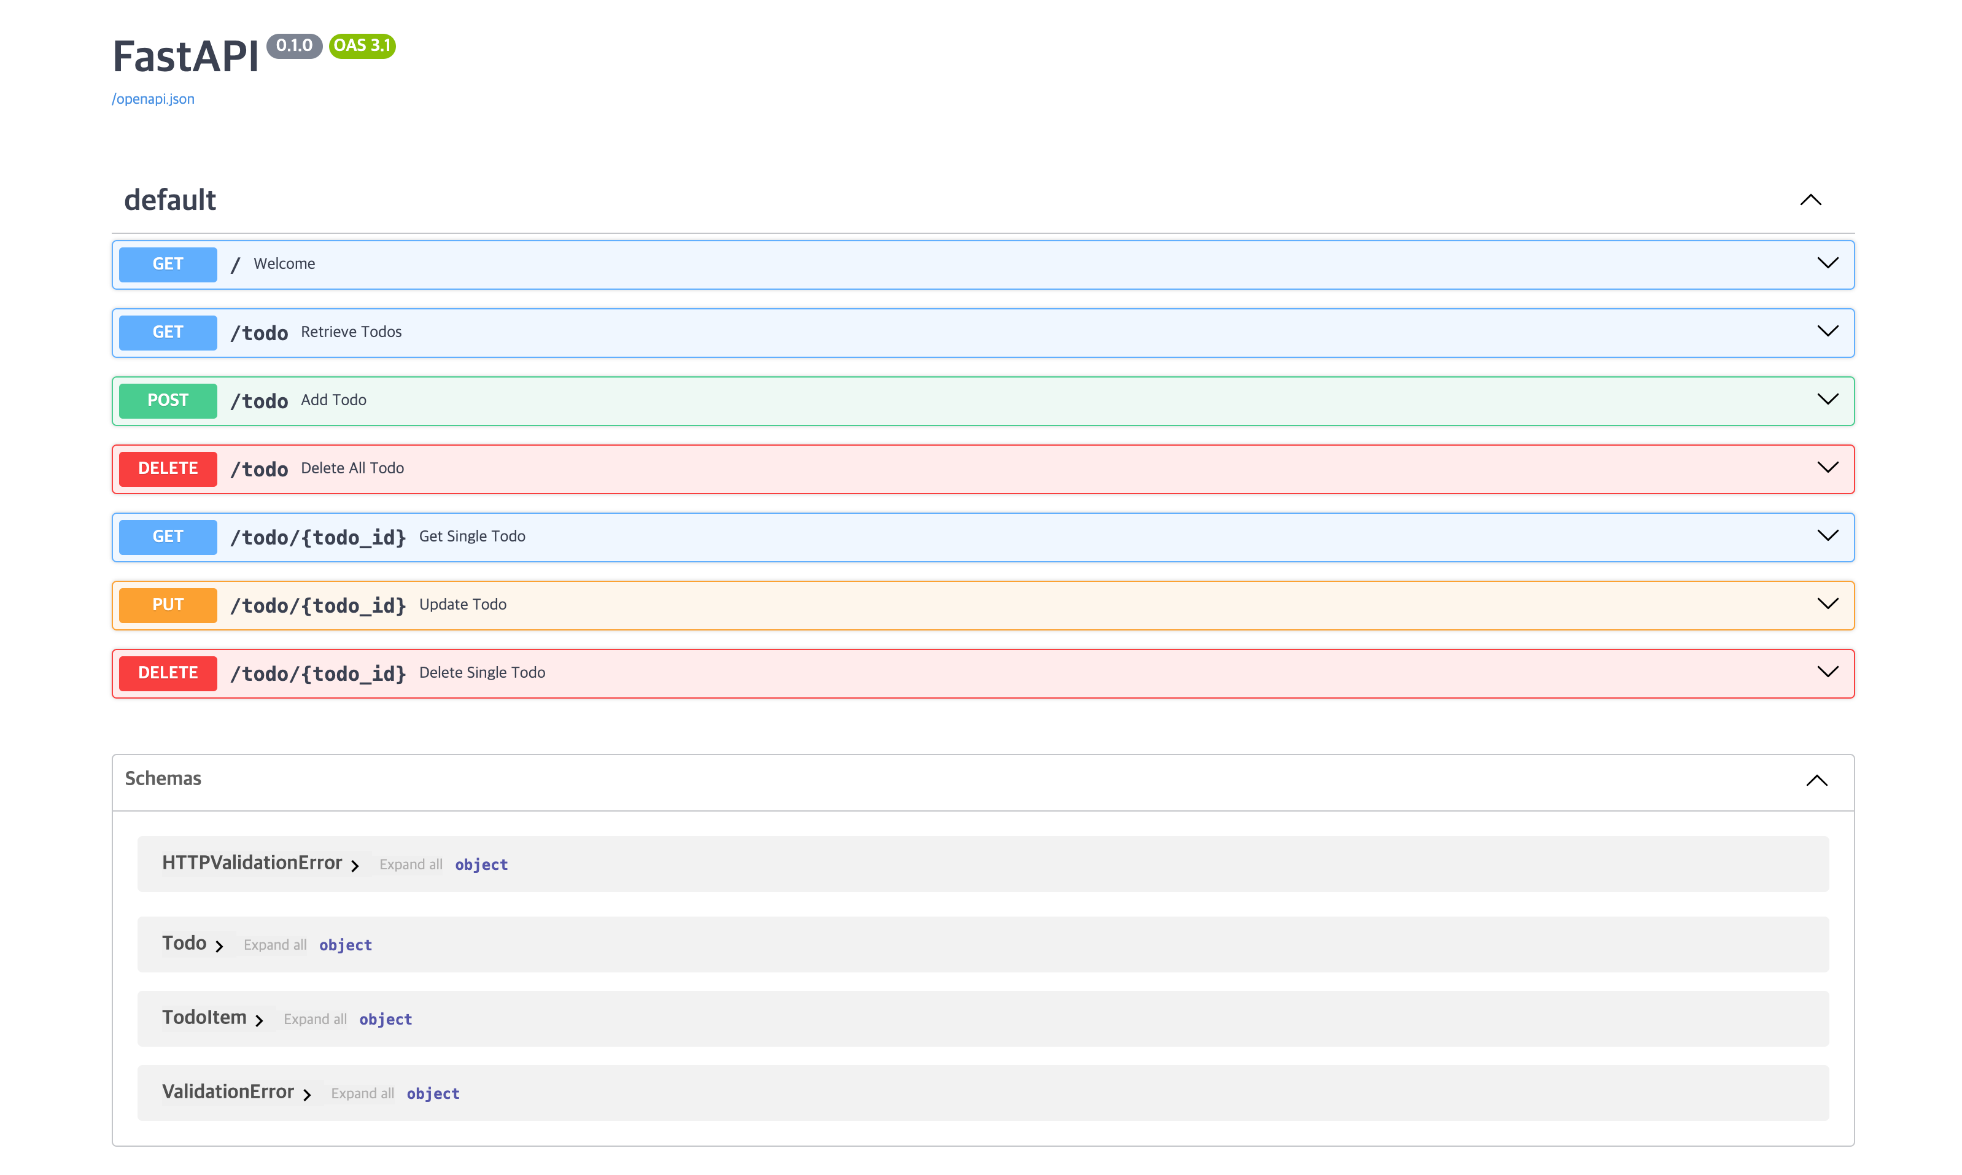Click Expand all next to HTTPValidationError

pyautogui.click(x=410, y=864)
